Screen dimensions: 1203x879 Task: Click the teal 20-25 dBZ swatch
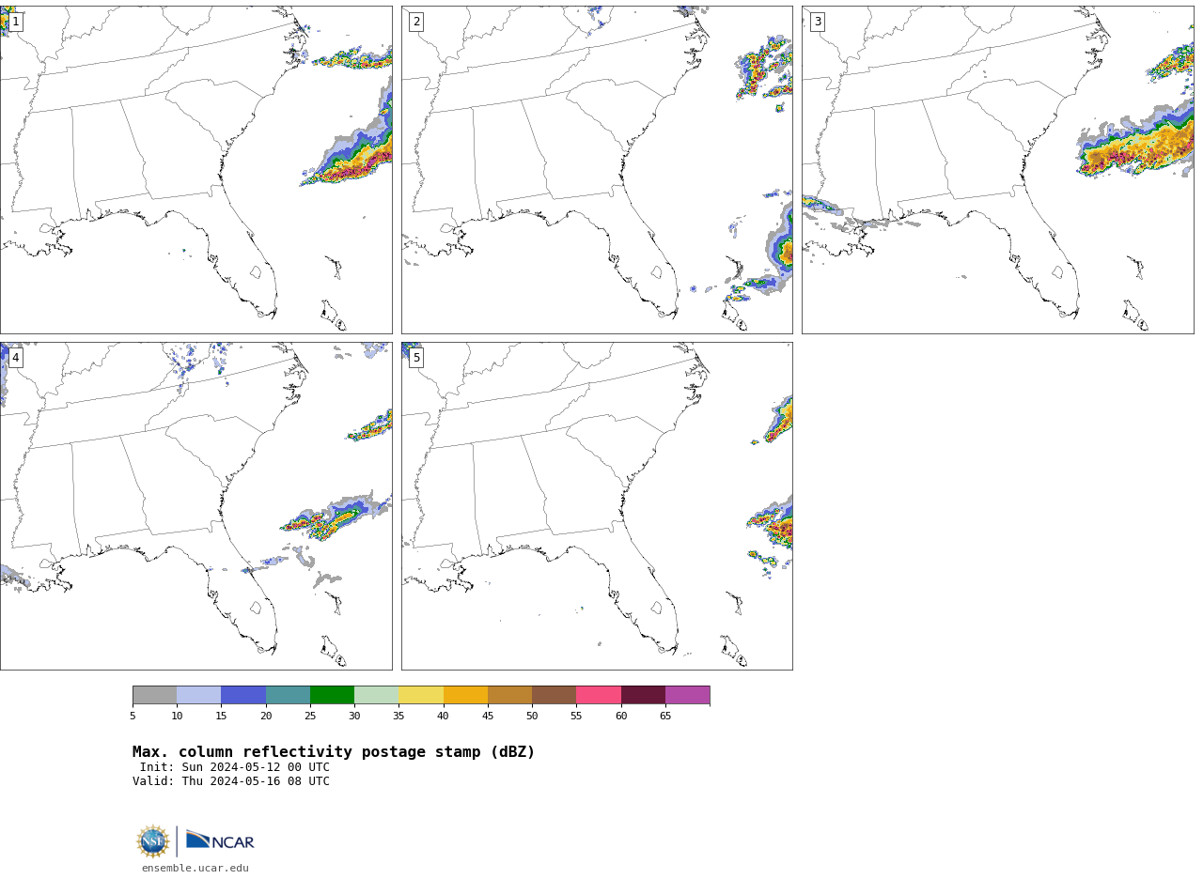click(x=288, y=695)
